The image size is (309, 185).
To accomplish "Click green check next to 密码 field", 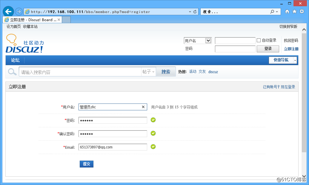I will (x=153, y=120).
